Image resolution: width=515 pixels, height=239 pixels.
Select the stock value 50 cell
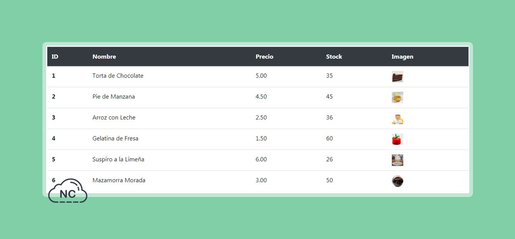[330, 180]
